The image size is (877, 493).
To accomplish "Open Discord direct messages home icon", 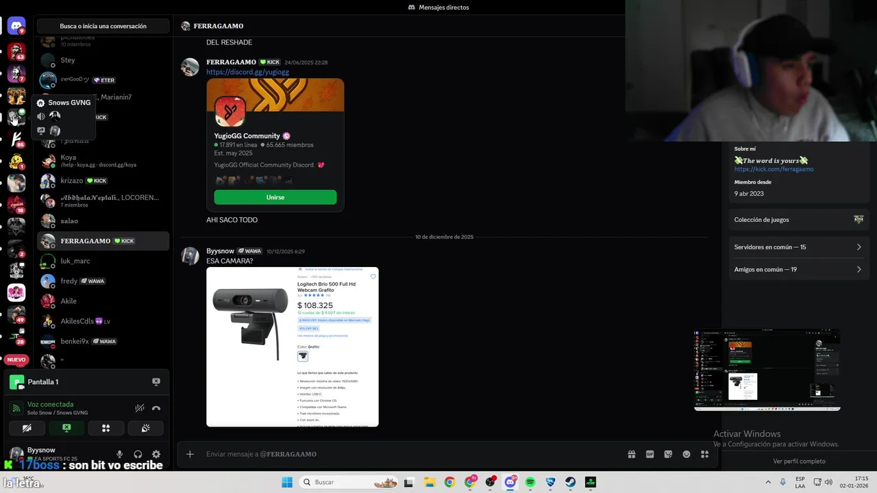I will [x=16, y=26].
